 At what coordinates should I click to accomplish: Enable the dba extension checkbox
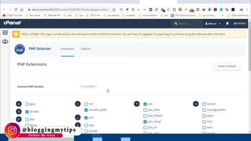point(27,119)
